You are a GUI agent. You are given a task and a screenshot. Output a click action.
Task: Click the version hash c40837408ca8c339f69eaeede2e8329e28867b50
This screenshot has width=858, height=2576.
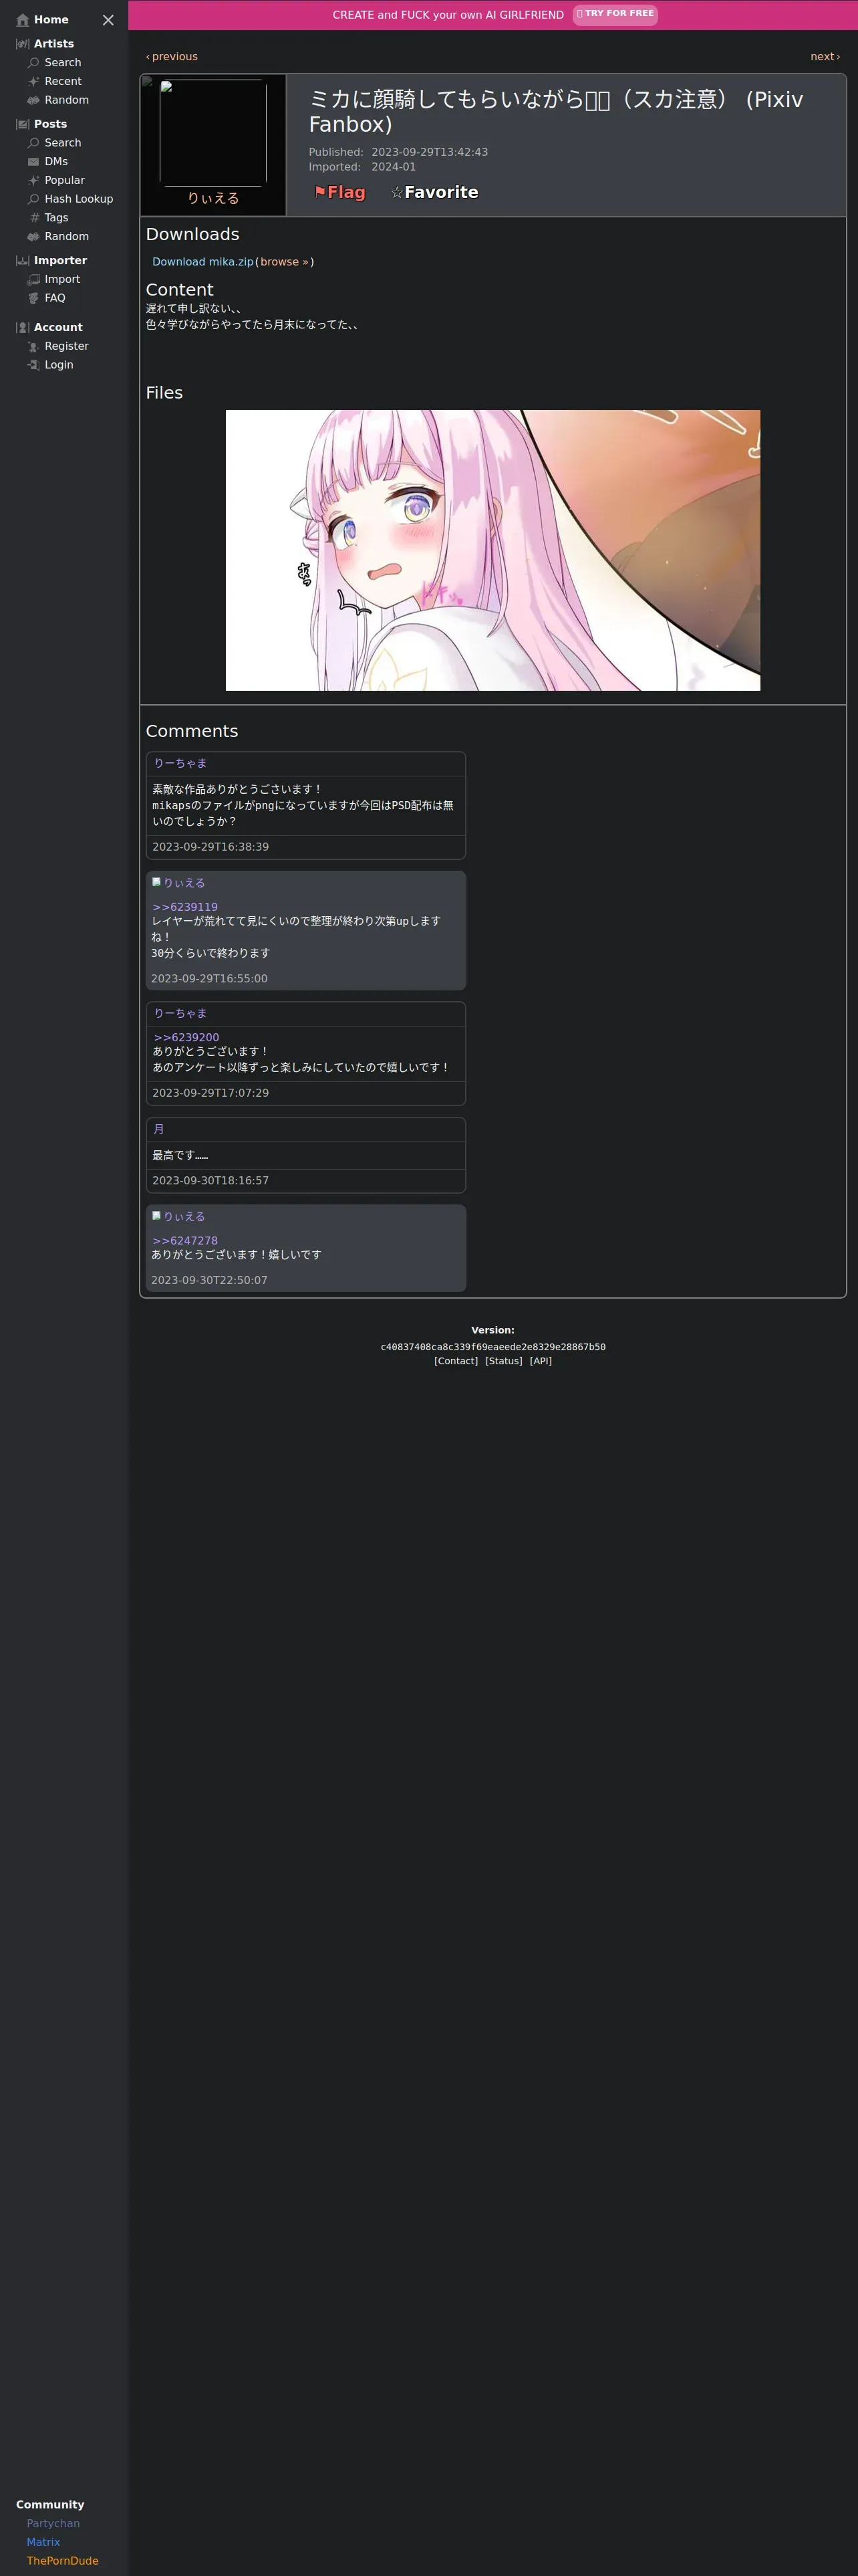(493, 1347)
